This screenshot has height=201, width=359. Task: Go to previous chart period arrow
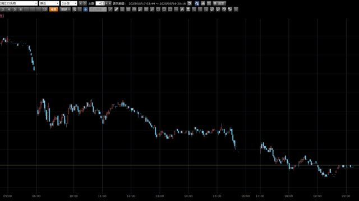coord(81,3)
